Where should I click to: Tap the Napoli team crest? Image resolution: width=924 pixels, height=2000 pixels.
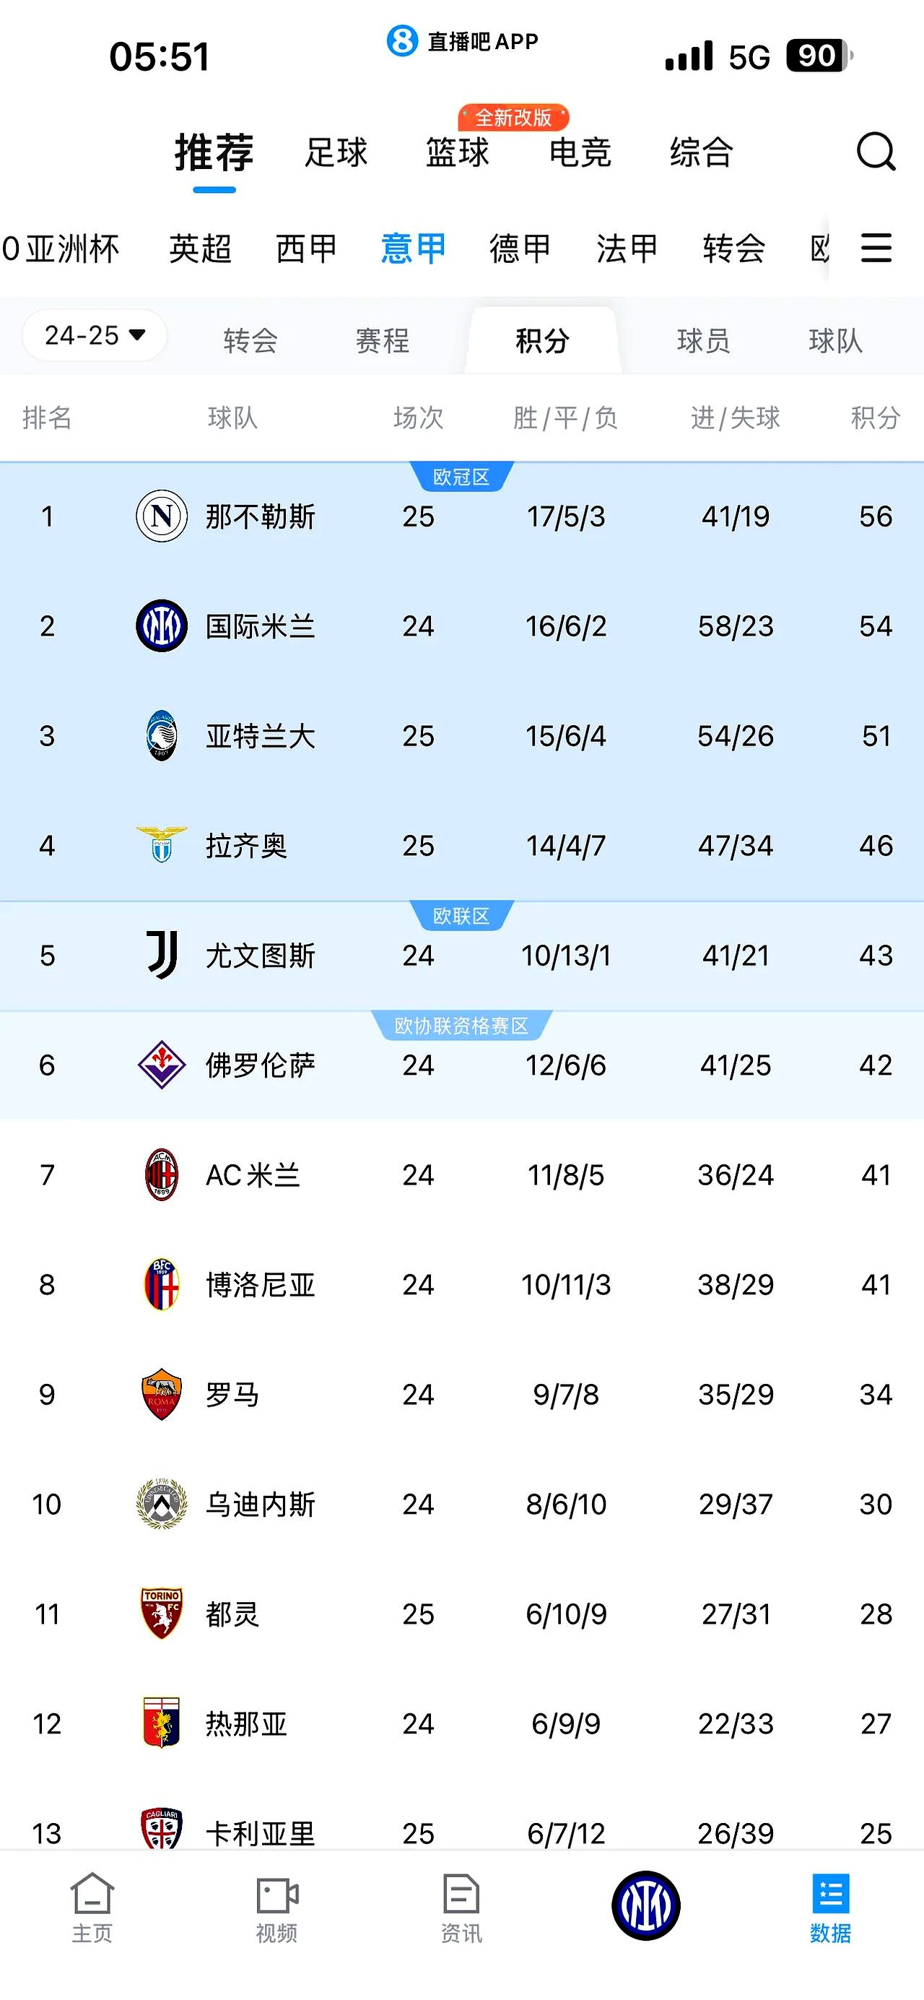[x=162, y=516]
